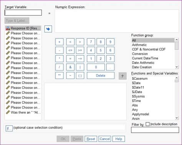Click the Type & Label button
This screenshot has height=145, width=182.
(17, 21)
